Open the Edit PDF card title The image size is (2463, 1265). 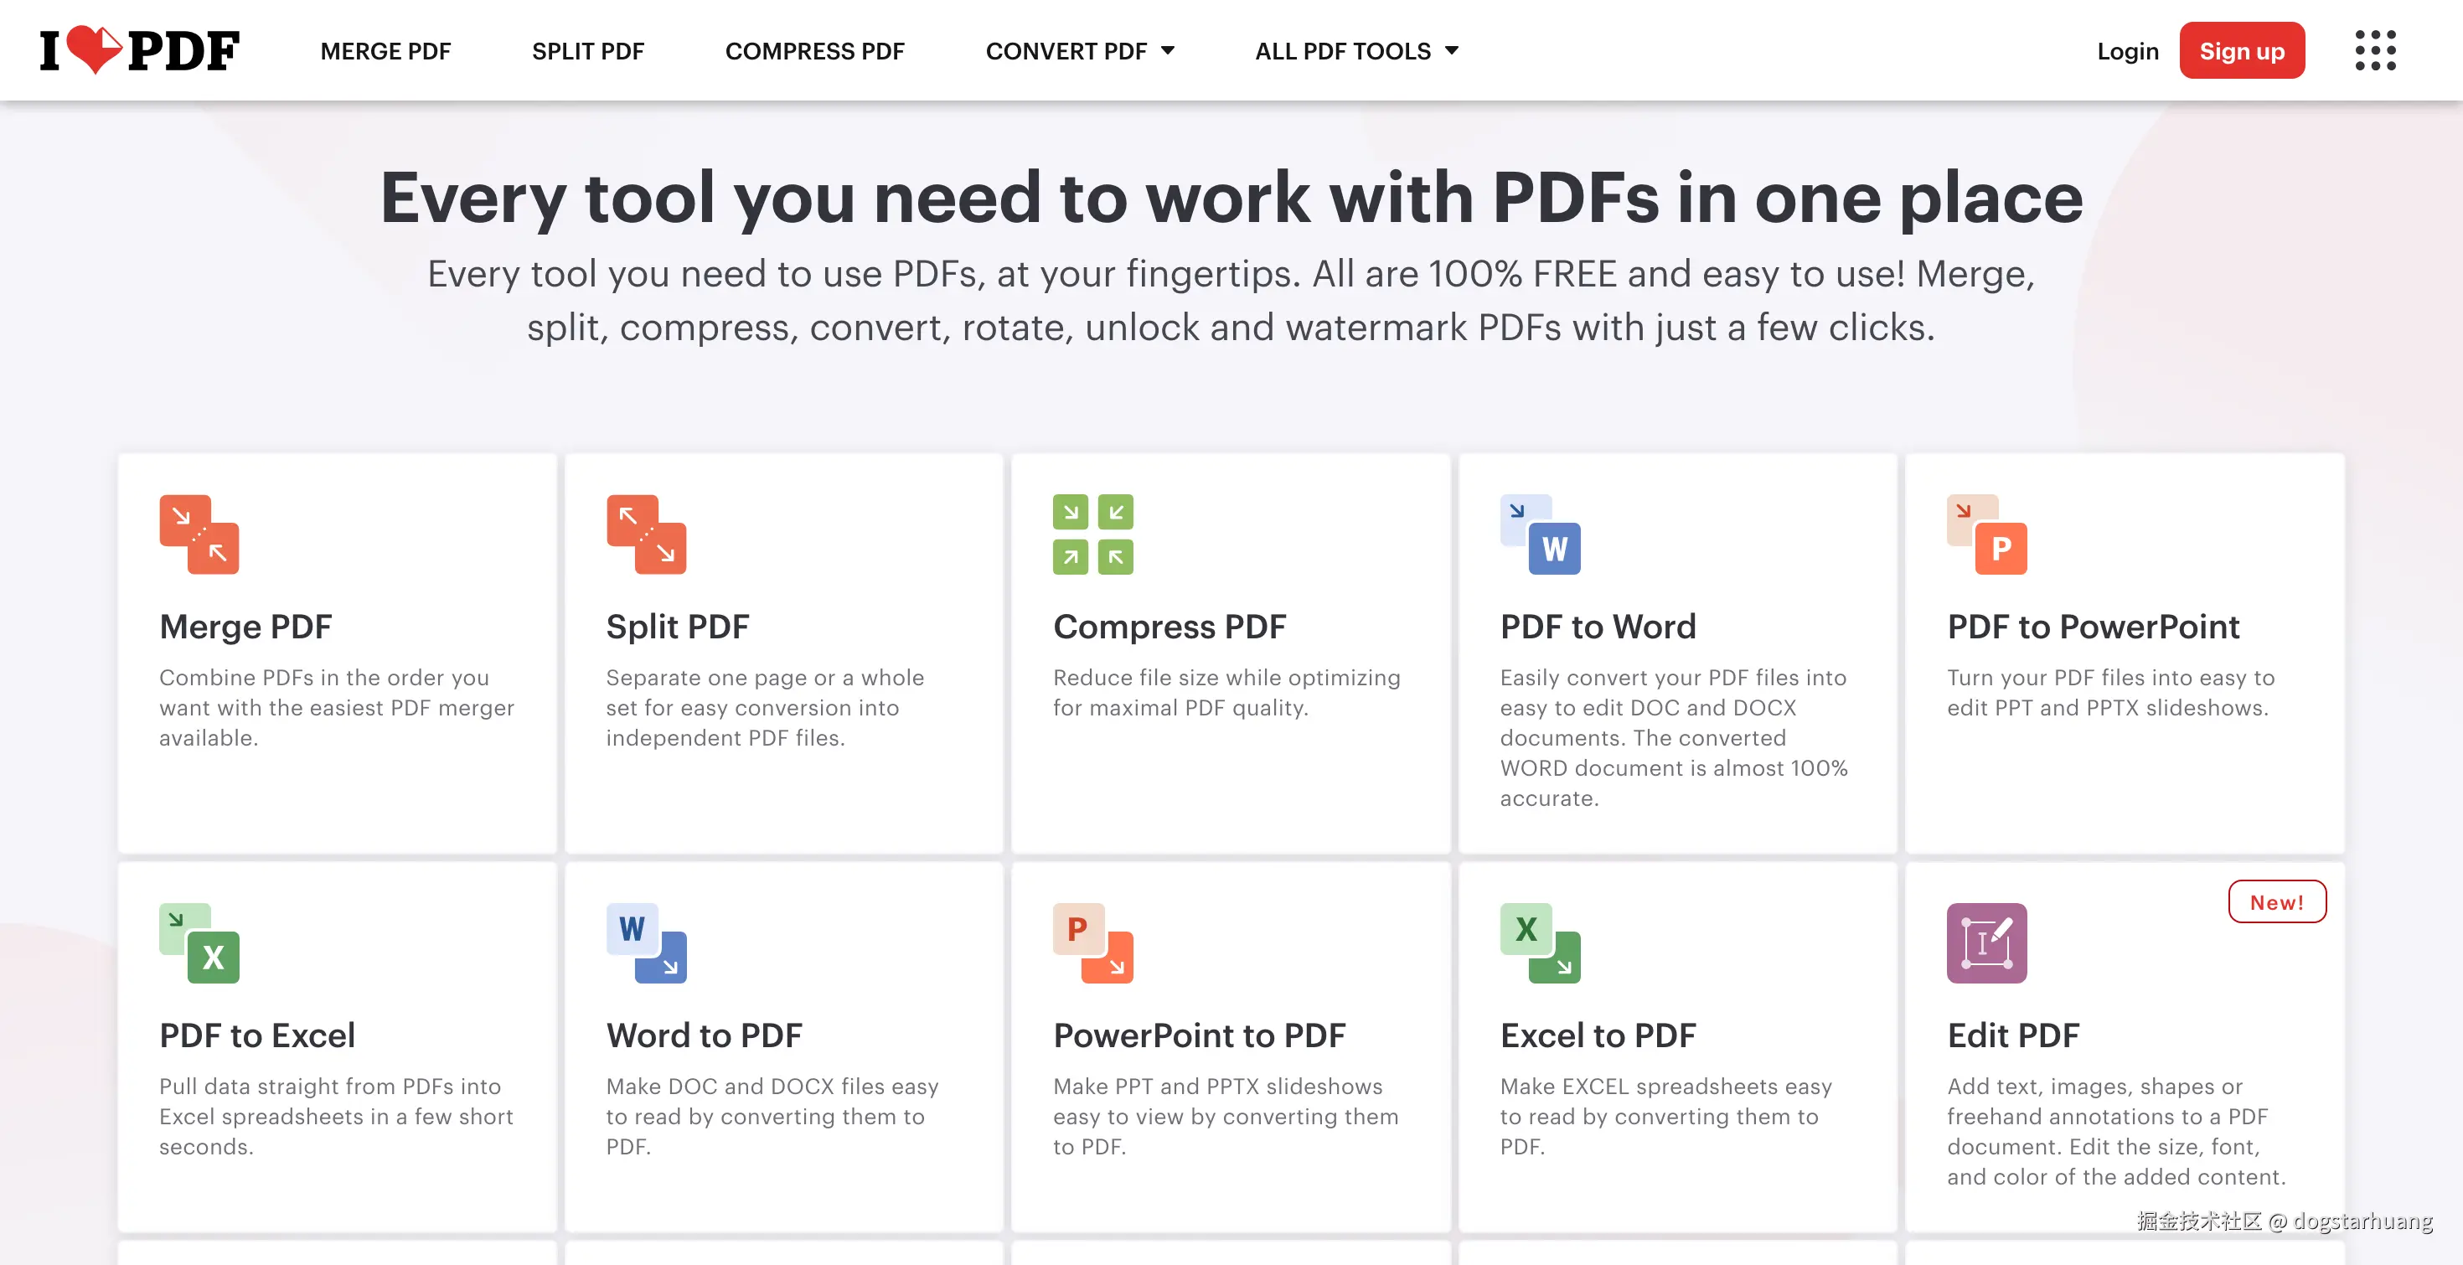tap(2012, 1035)
